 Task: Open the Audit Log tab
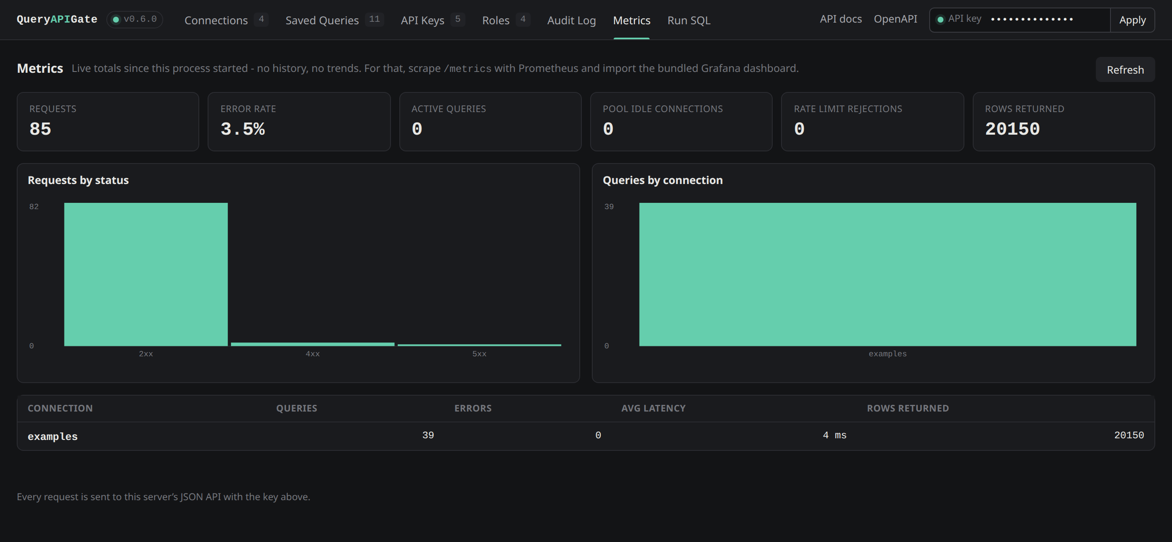point(571,20)
